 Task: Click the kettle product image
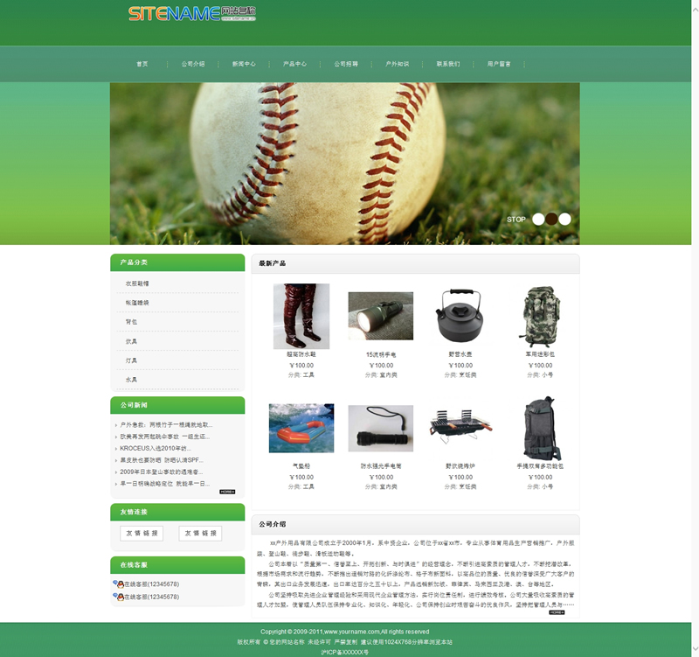click(x=460, y=316)
